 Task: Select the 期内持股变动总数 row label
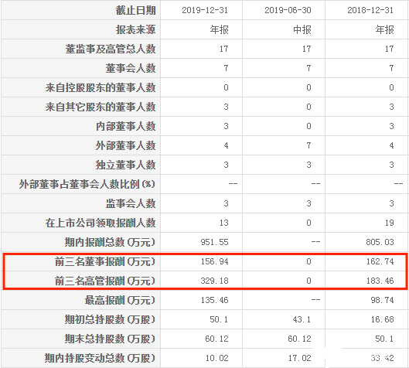(101, 358)
